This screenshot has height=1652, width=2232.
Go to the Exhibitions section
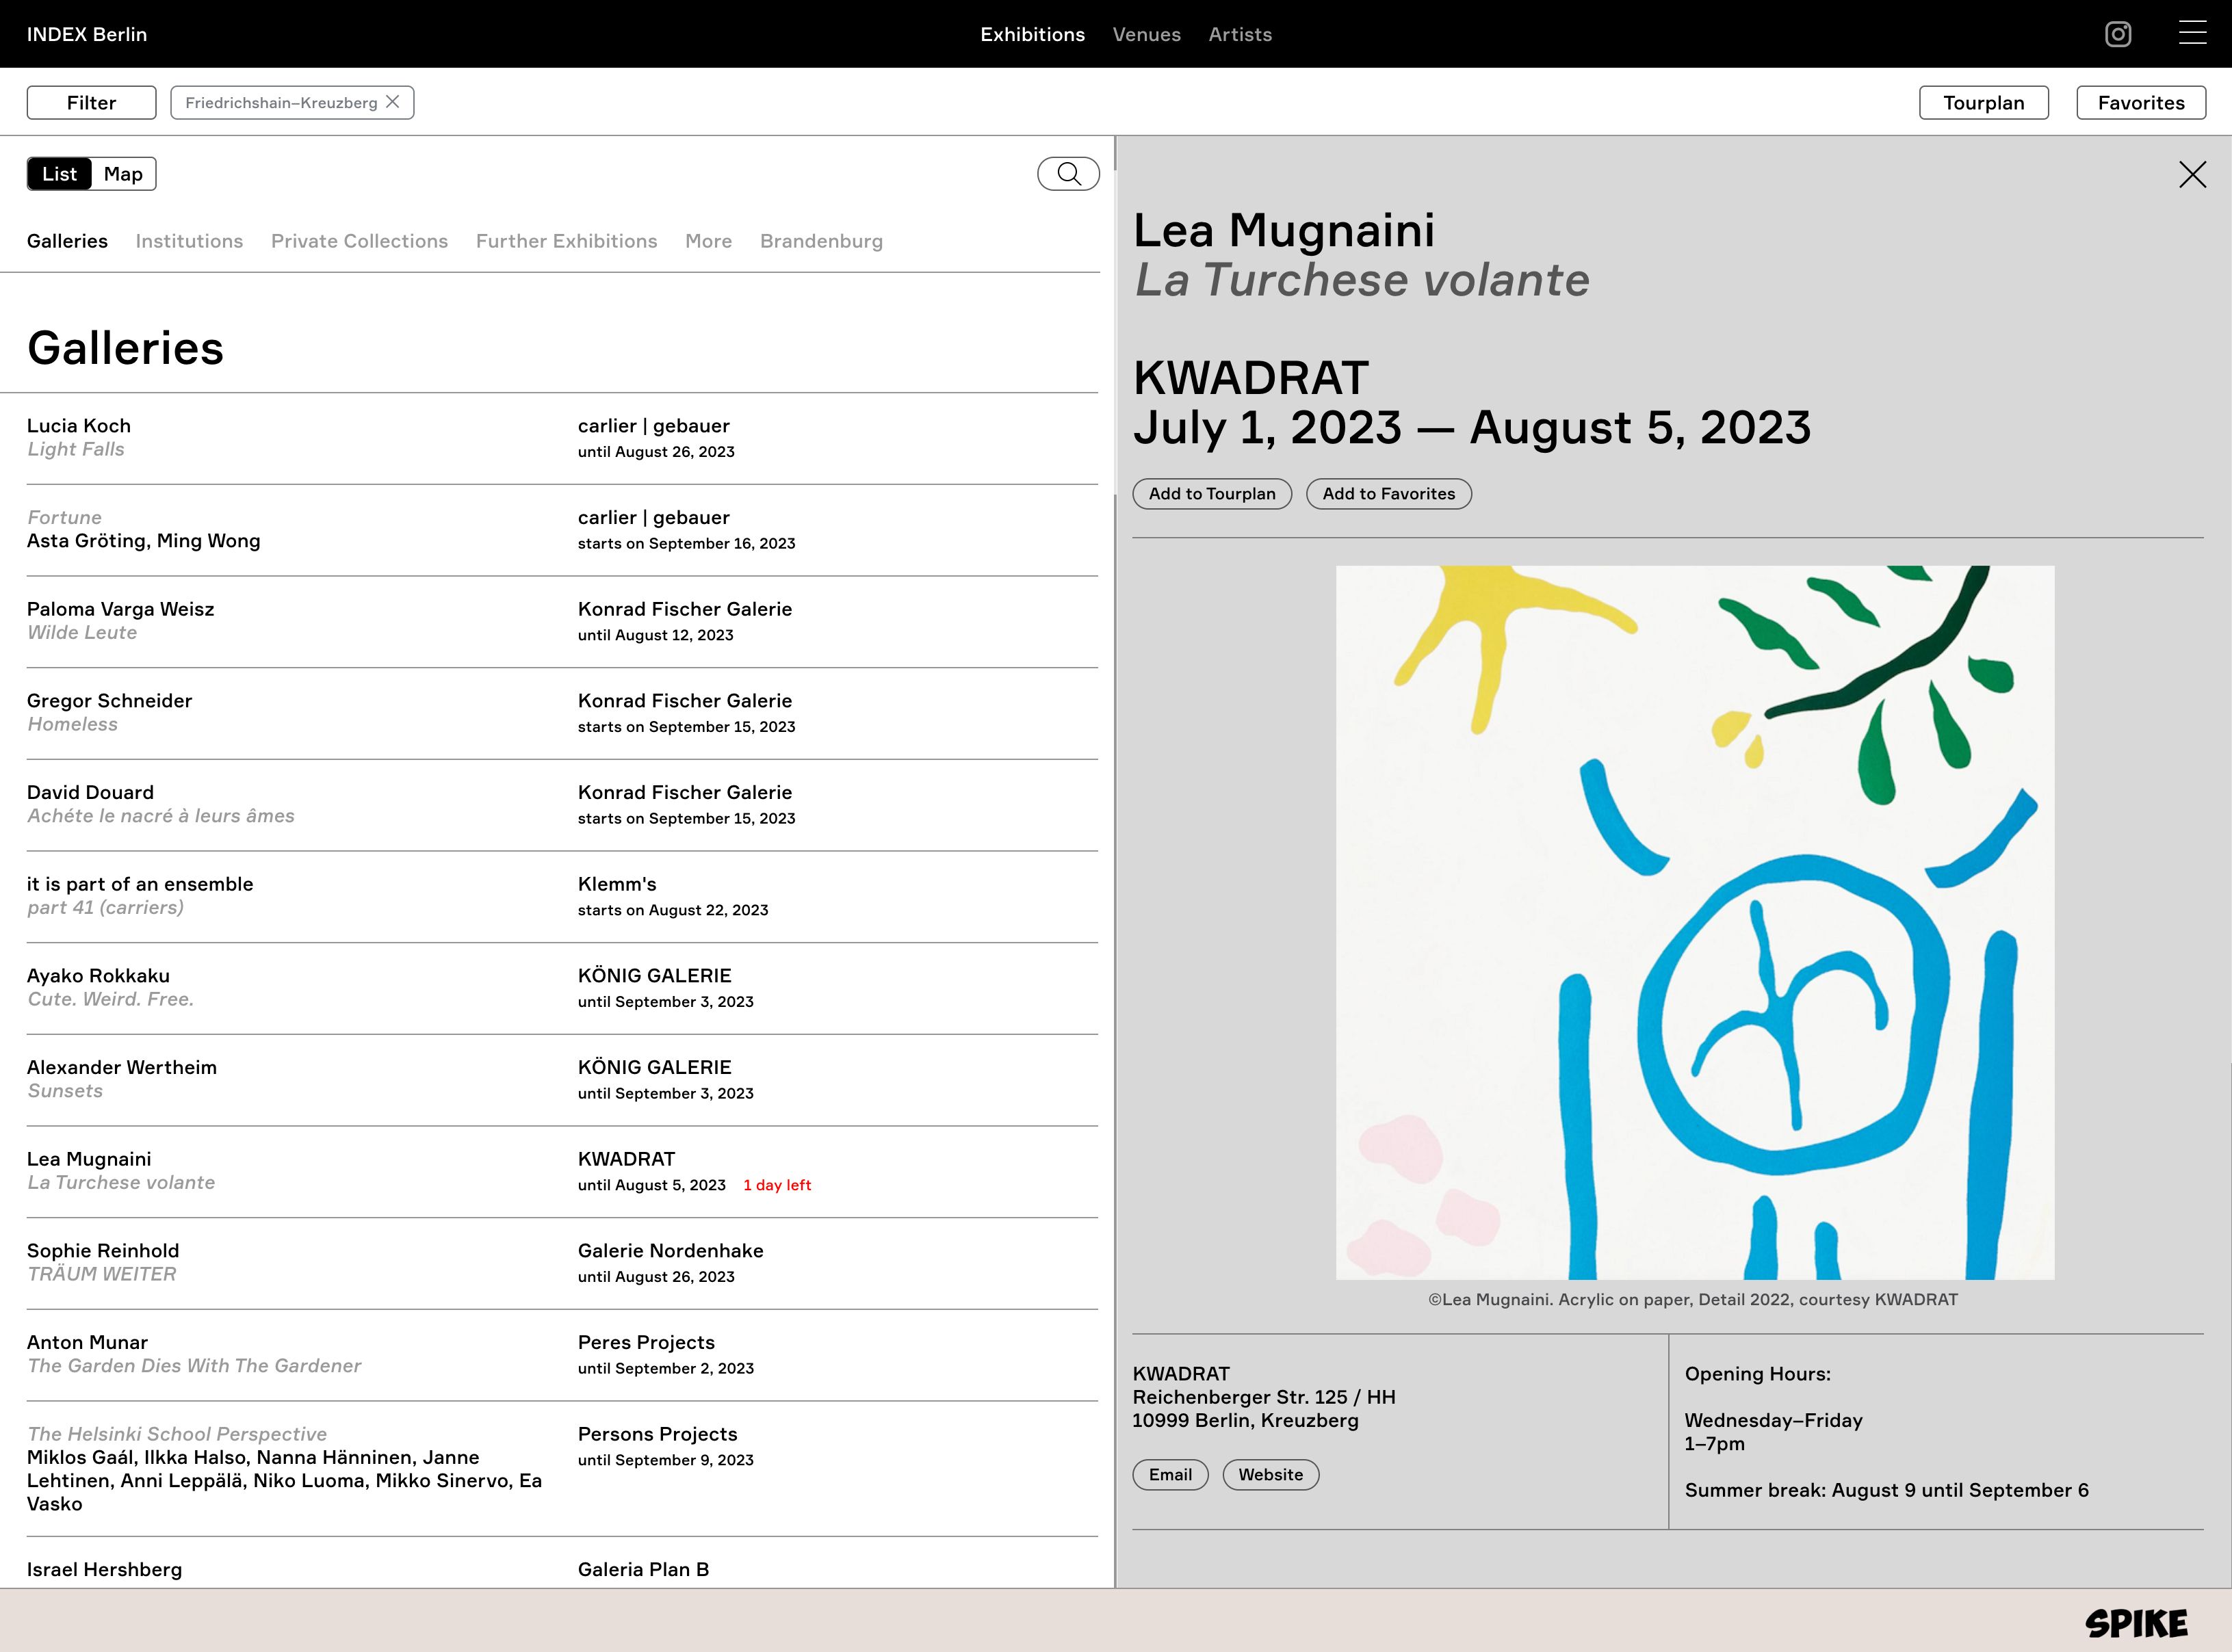click(1032, 34)
